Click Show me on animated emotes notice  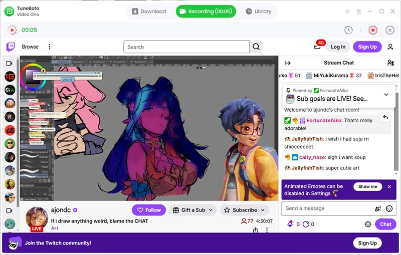367,186
